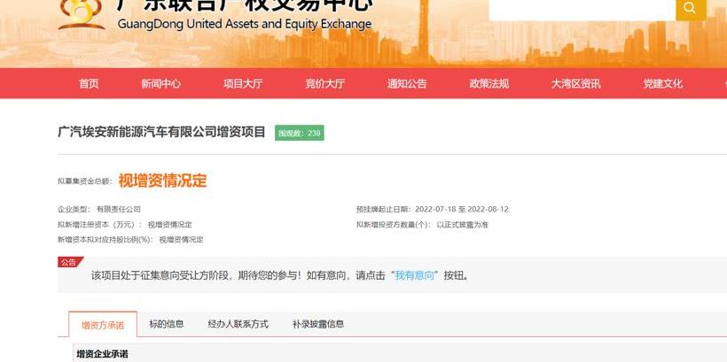Switch to the 补录披露信息 tab
Image resolution: width=727 pixels, height=362 pixels.
[318, 324]
